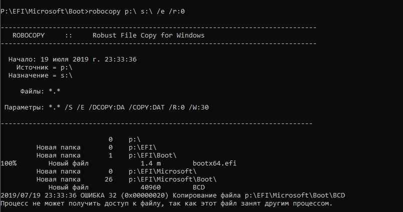Click the 'Назначение = s:\' destination line
This screenshot has width=403, height=212.
(x=41, y=75)
